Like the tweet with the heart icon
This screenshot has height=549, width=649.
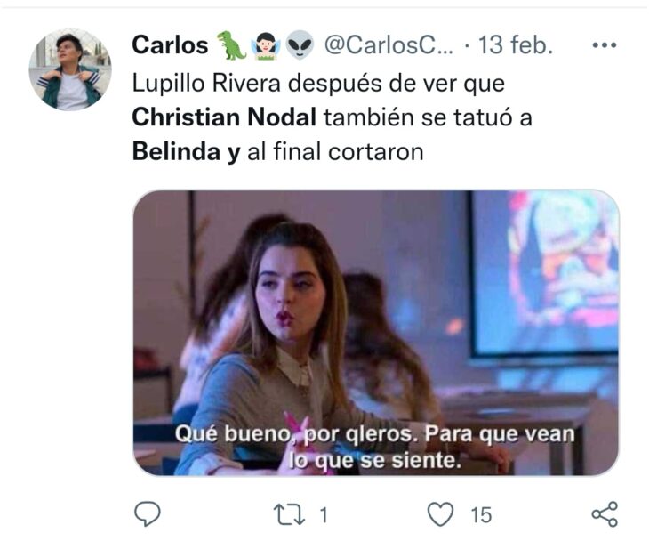440,514
